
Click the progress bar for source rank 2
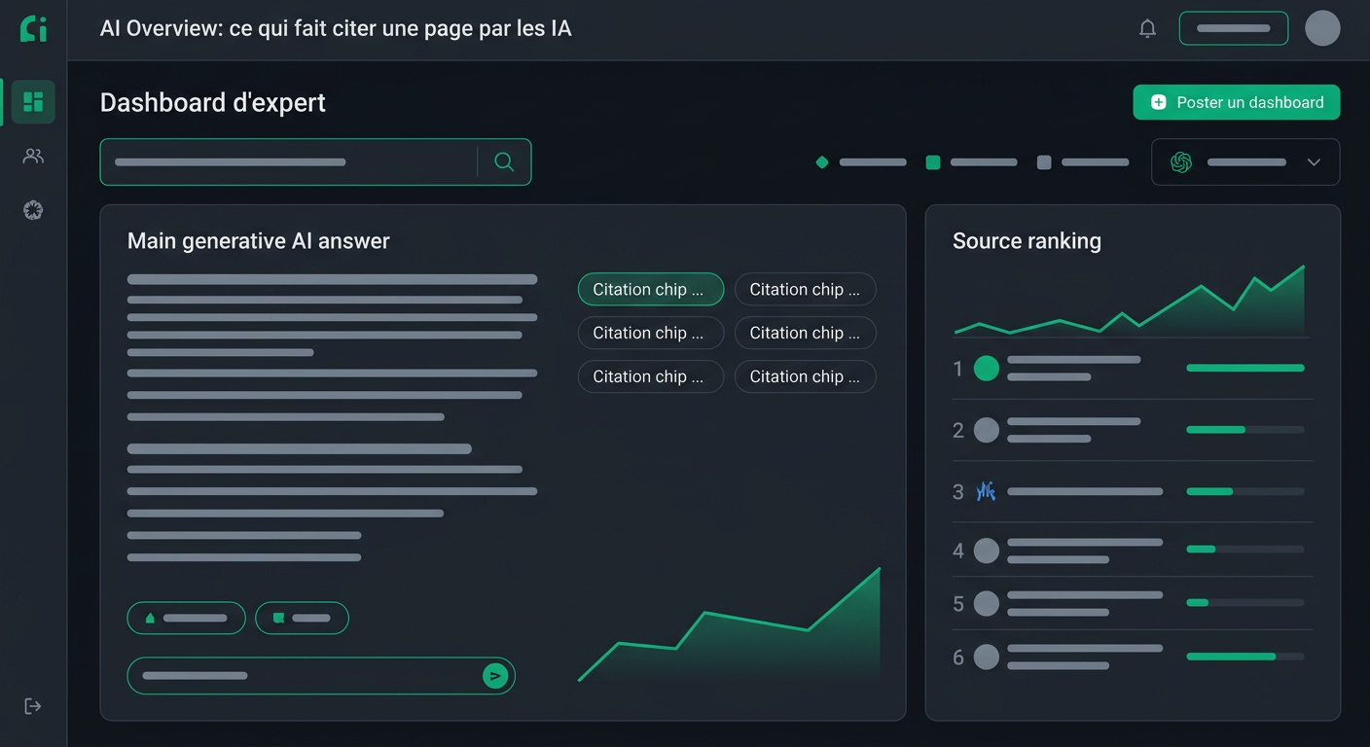[x=1245, y=429]
